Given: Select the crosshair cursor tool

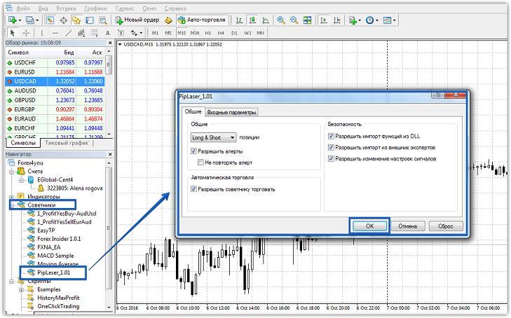Looking at the screenshot, I should click(x=26, y=33).
